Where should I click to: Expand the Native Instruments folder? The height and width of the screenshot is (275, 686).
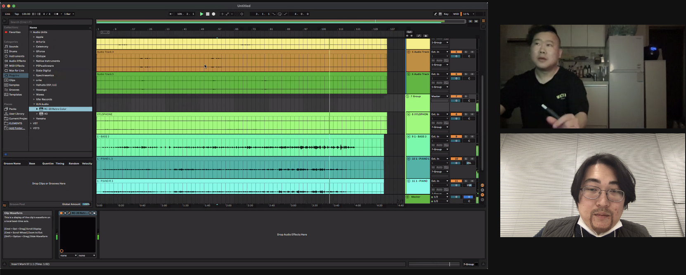[x=34, y=61]
